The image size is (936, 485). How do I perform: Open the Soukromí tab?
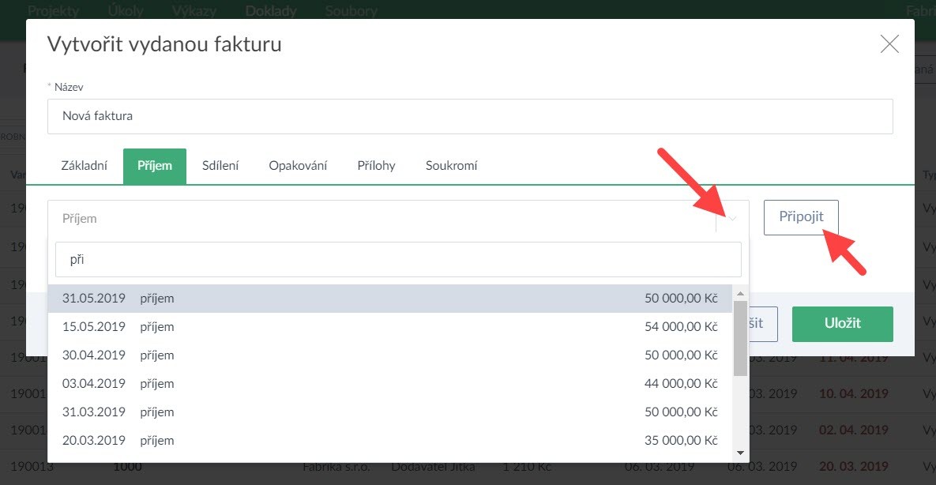coord(451,166)
